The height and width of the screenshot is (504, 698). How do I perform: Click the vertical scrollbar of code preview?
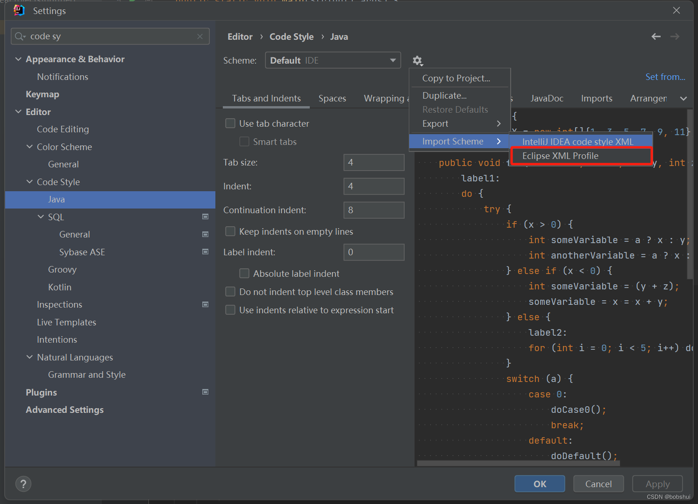690,194
